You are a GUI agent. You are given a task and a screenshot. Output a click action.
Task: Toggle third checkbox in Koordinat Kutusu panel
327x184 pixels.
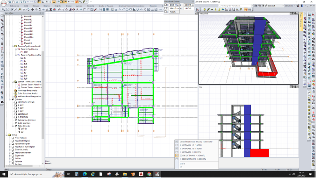click(x=166, y=12)
